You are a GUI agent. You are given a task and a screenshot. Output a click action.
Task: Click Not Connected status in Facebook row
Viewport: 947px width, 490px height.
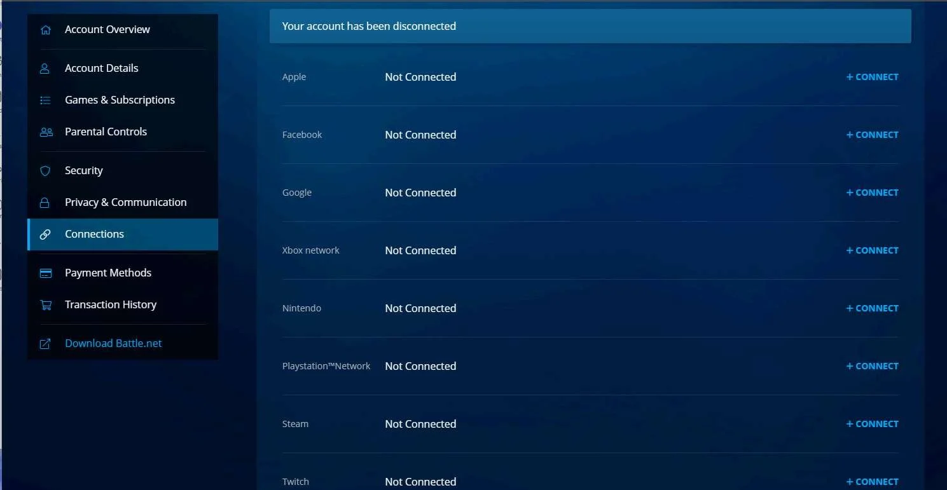pos(420,135)
